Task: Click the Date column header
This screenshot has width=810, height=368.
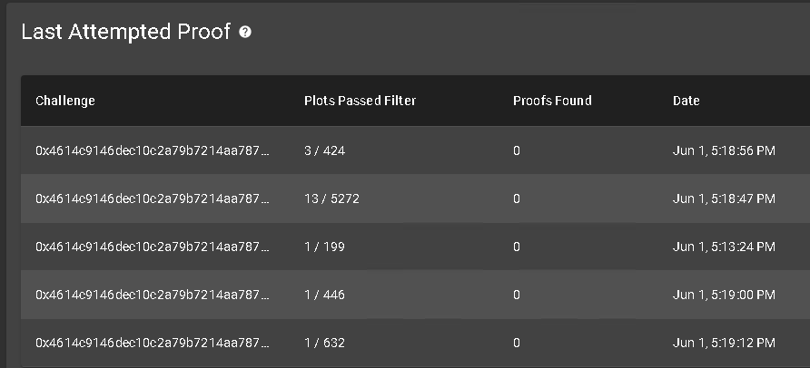Action: tap(686, 101)
